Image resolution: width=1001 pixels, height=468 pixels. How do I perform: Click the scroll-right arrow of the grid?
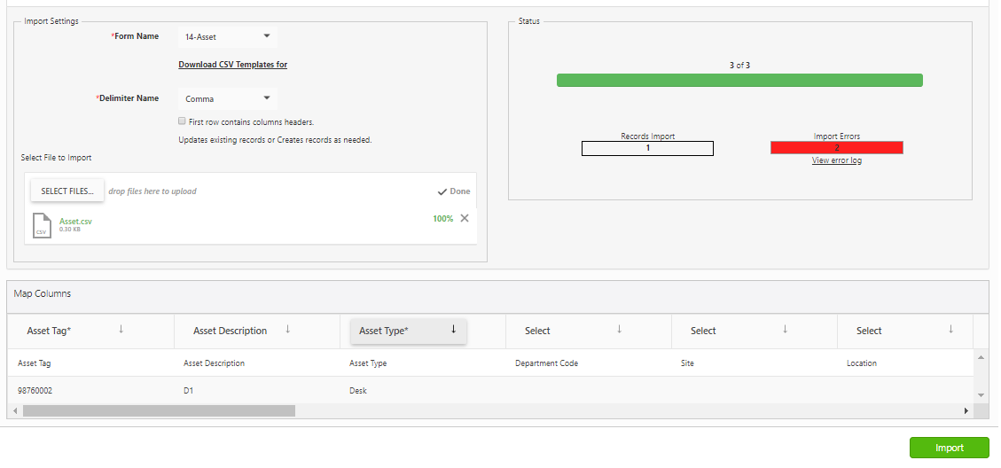click(966, 410)
